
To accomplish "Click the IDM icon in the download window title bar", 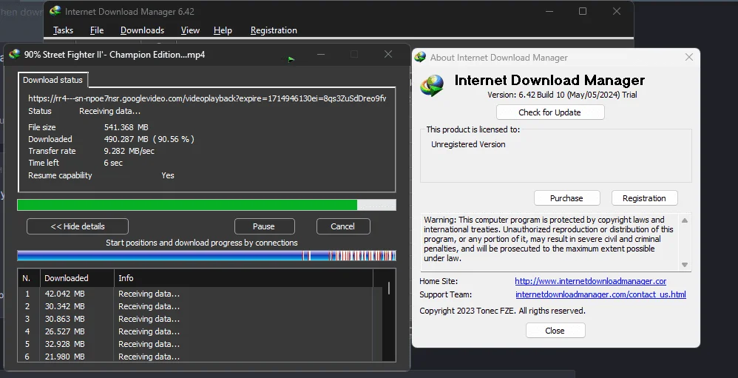I will pyautogui.click(x=15, y=54).
